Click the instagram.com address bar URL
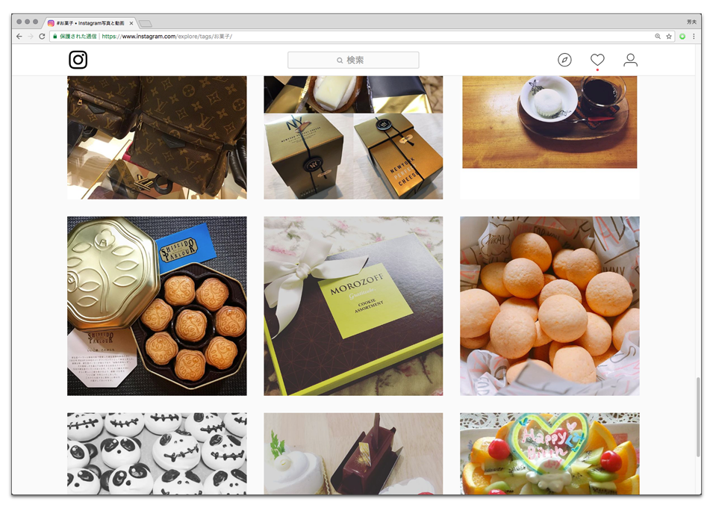The width and height of the screenshot is (713, 508). 167,37
